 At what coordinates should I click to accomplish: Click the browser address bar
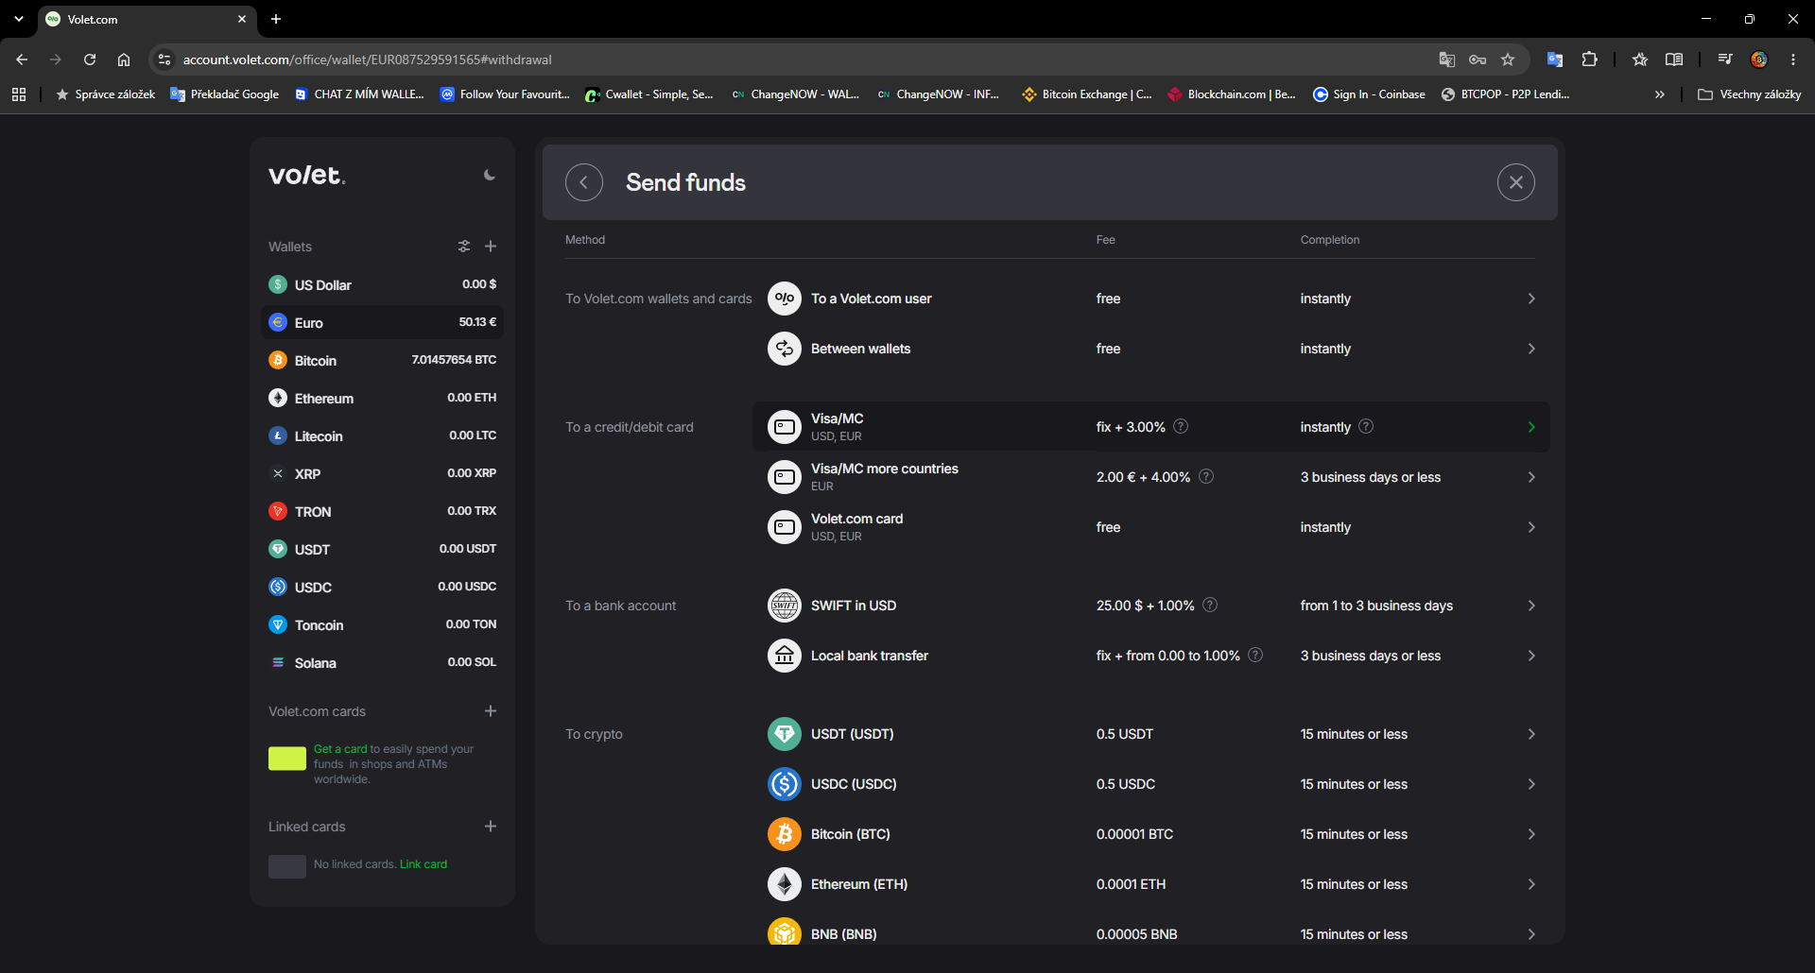pyautogui.click(x=804, y=60)
